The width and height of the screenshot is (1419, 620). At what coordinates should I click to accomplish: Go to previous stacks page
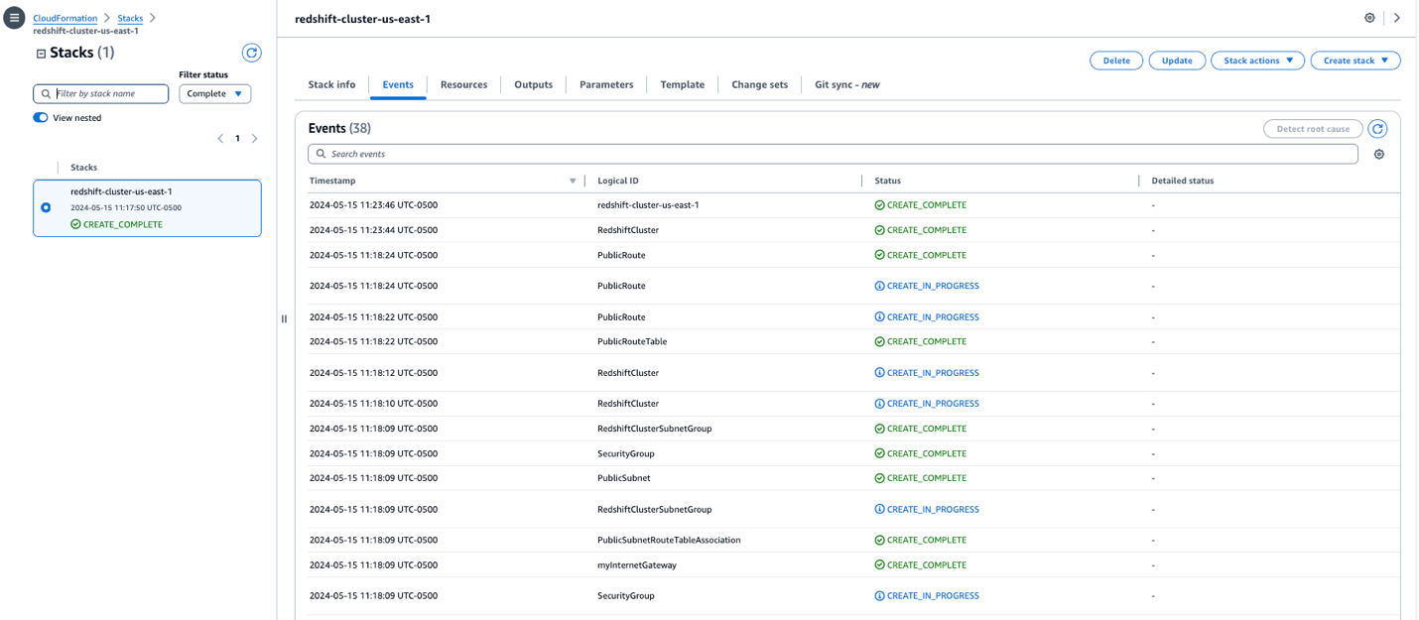coord(220,138)
